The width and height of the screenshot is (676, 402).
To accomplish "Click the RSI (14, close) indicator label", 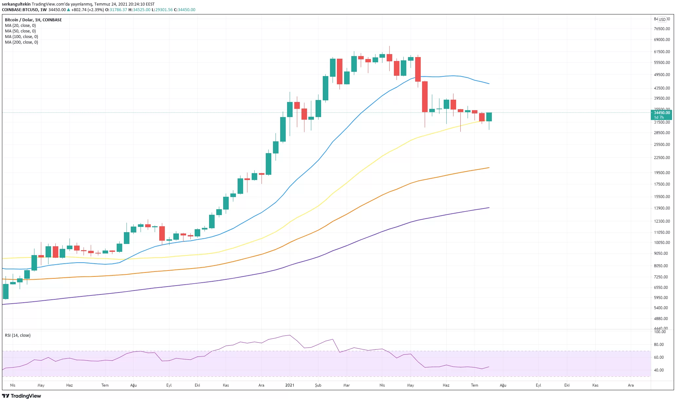I will [18, 335].
